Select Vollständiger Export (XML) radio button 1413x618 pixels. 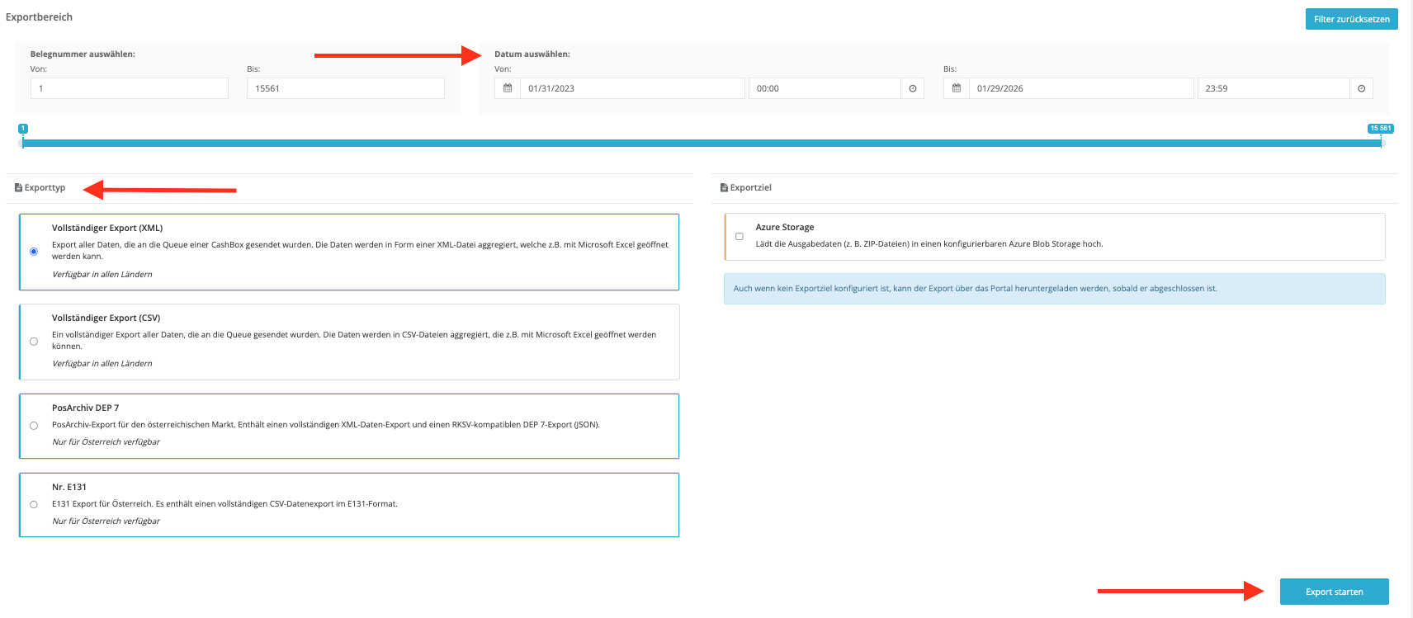[x=34, y=252]
